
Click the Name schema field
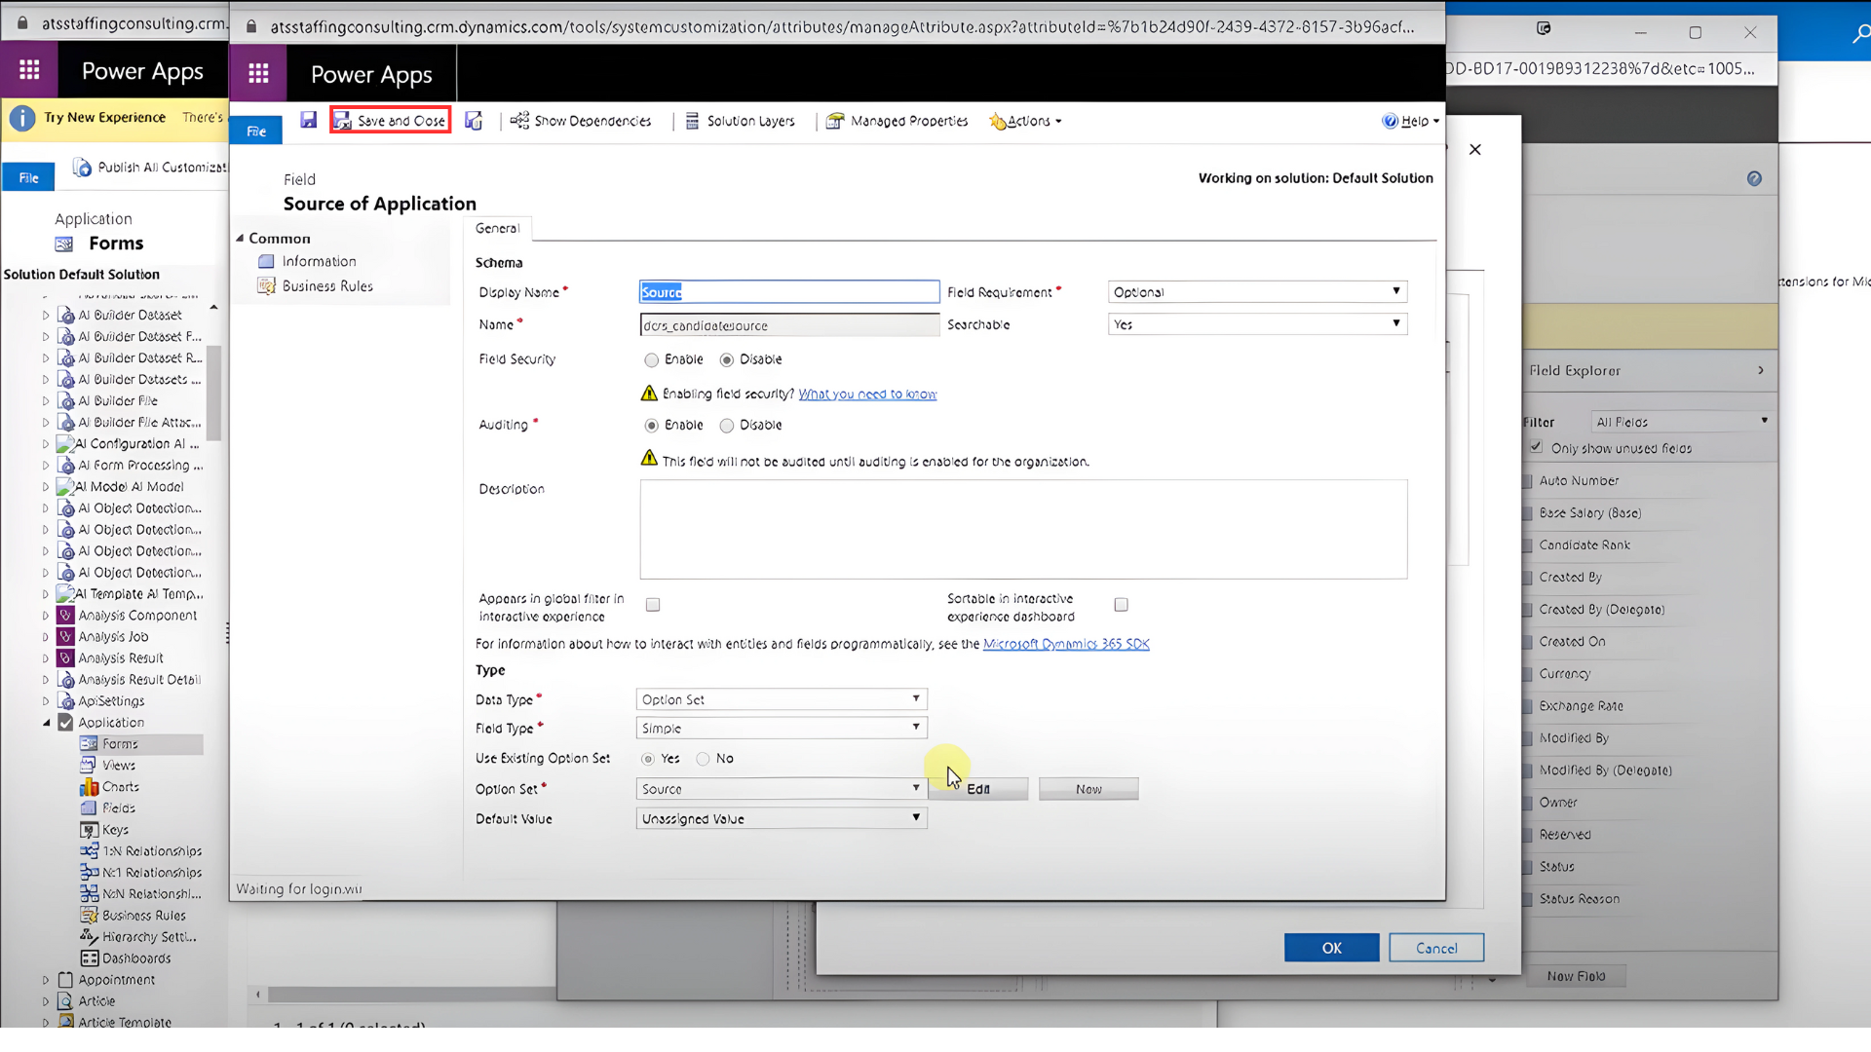tap(789, 325)
